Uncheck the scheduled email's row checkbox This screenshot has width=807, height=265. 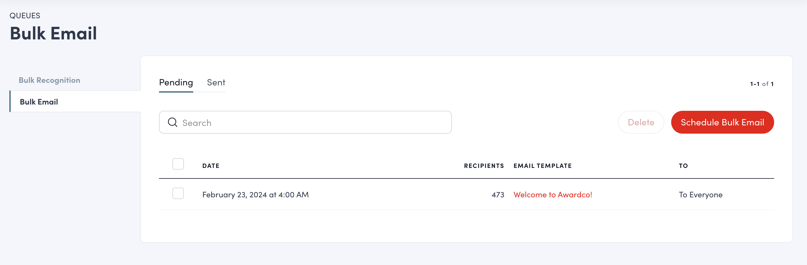pyautogui.click(x=178, y=194)
